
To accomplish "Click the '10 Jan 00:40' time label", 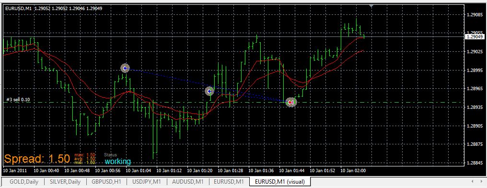I will click(46, 170).
